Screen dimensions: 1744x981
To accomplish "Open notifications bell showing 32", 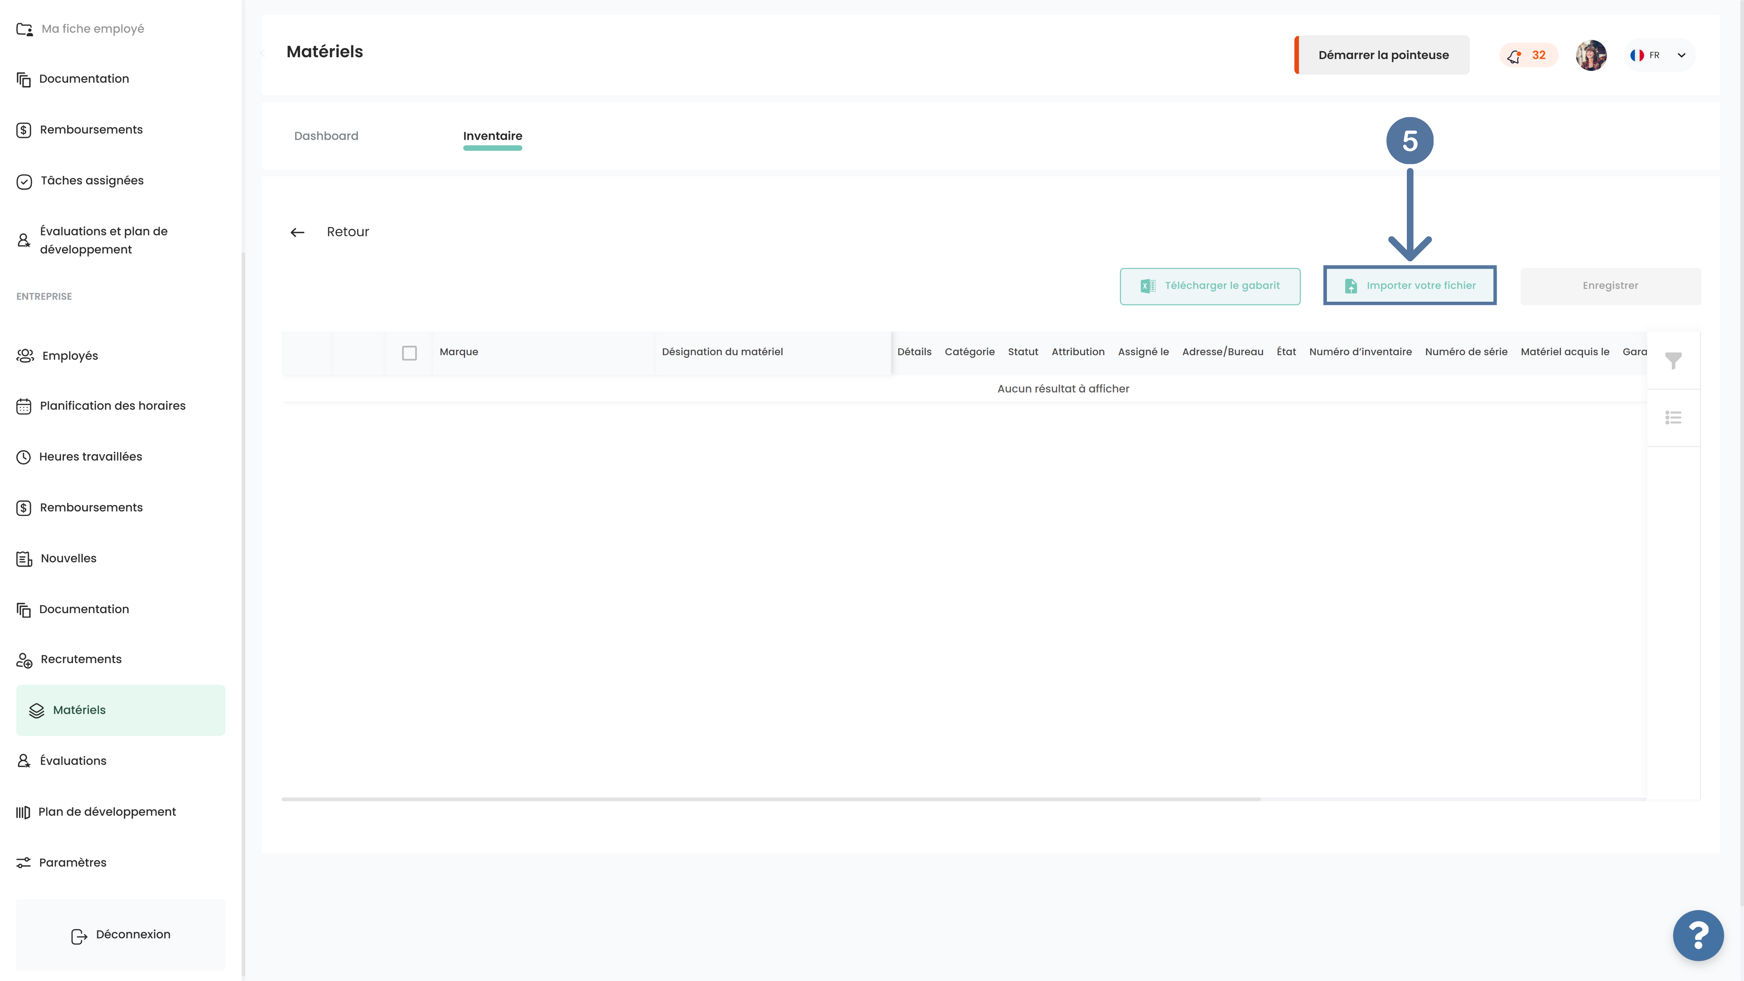I will (1529, 55).
